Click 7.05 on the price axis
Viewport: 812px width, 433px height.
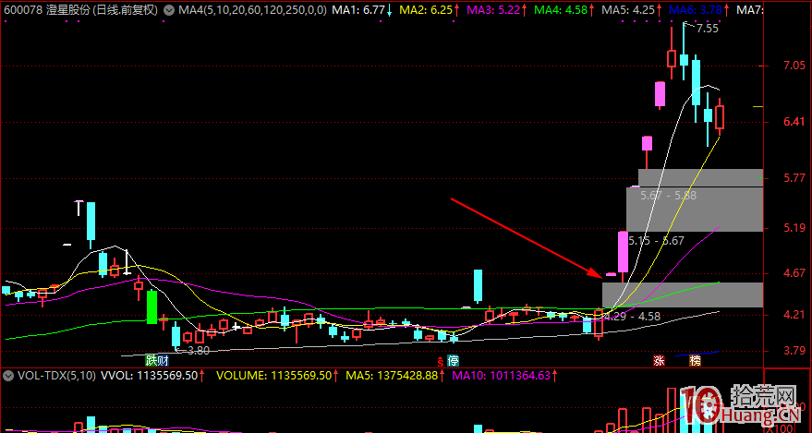795,66
